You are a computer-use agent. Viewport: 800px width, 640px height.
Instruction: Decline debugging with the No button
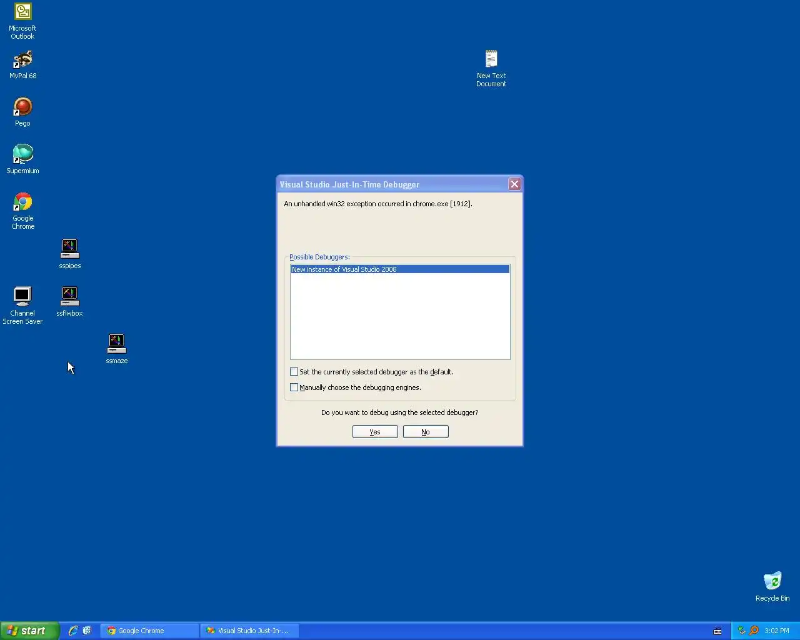tap(426, 432)
